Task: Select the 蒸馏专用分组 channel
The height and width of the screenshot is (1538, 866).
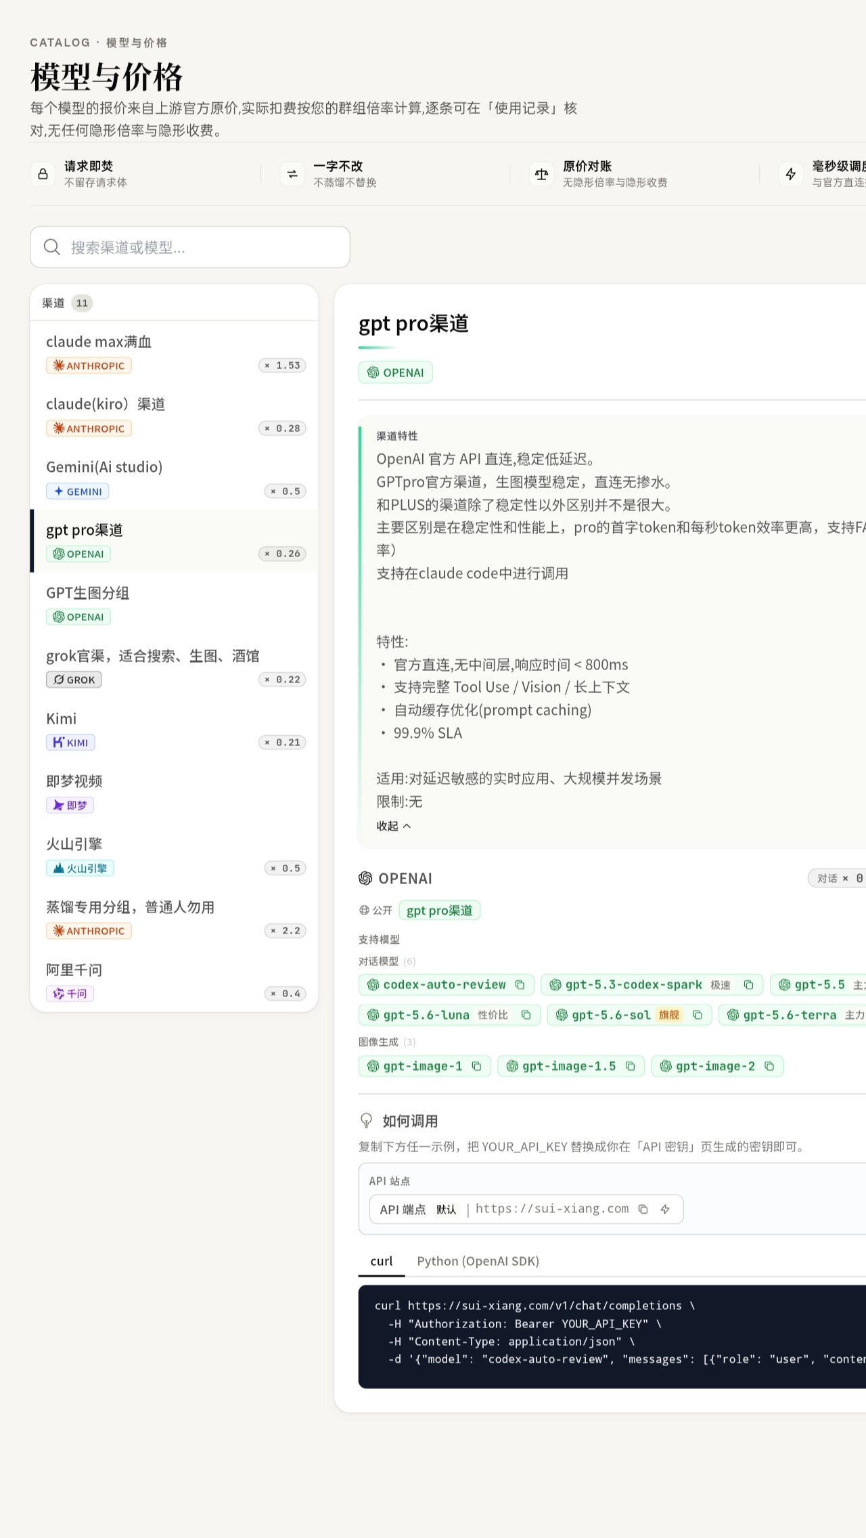Action: click(175, 918)
